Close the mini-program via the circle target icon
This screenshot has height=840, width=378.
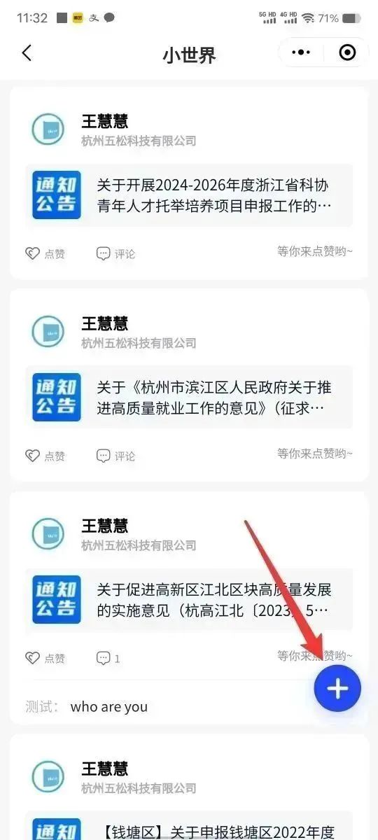346,52
